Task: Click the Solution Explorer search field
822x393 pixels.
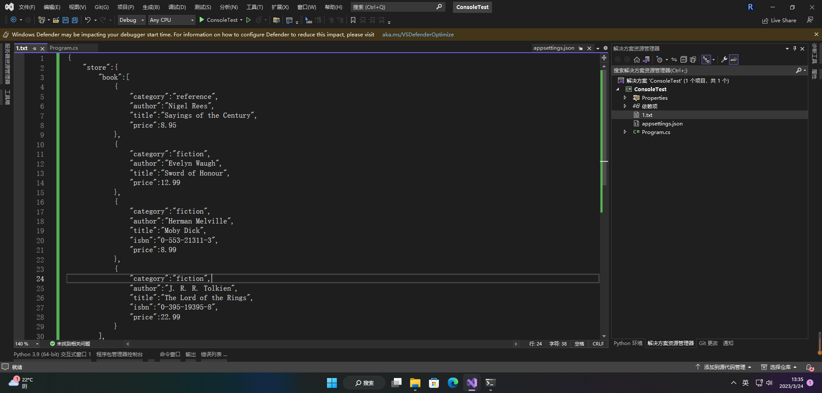Action: click(x=709, y=71)
